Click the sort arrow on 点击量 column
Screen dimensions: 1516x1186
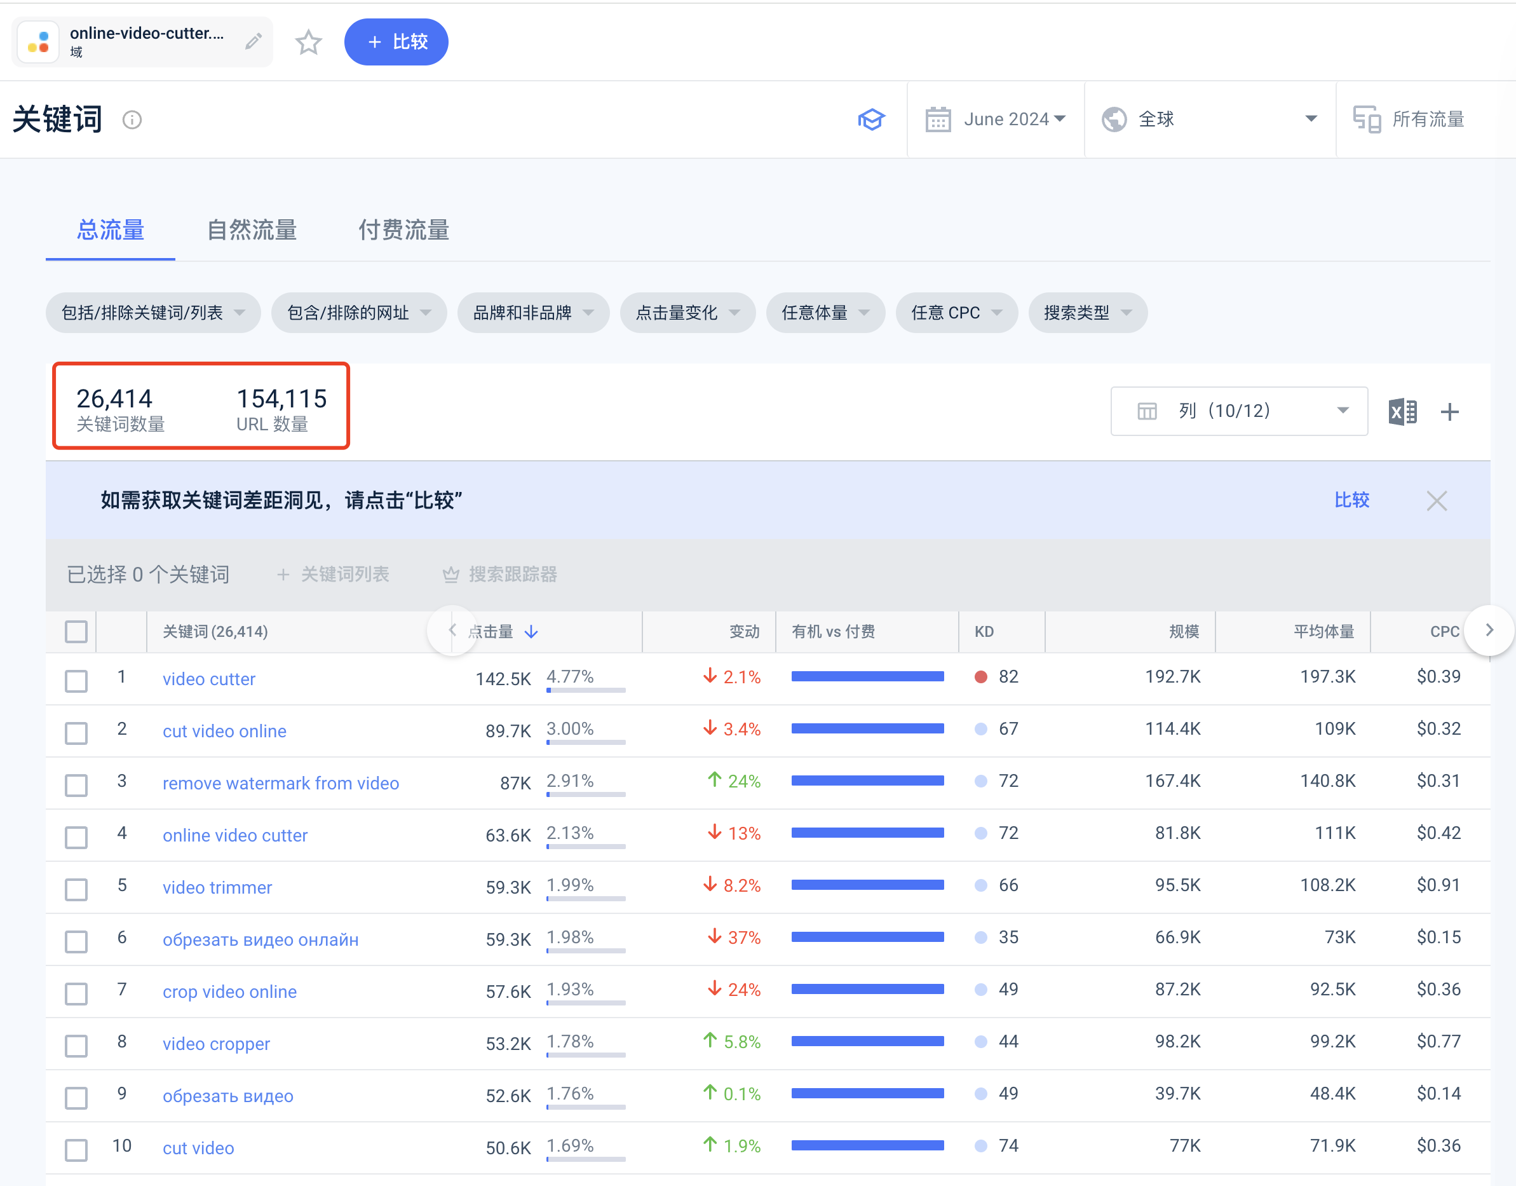pyautogui.click(x=531, y=631)
